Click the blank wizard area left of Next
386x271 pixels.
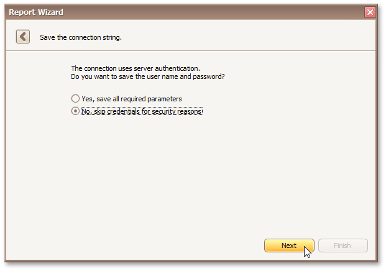click(155, 246)
